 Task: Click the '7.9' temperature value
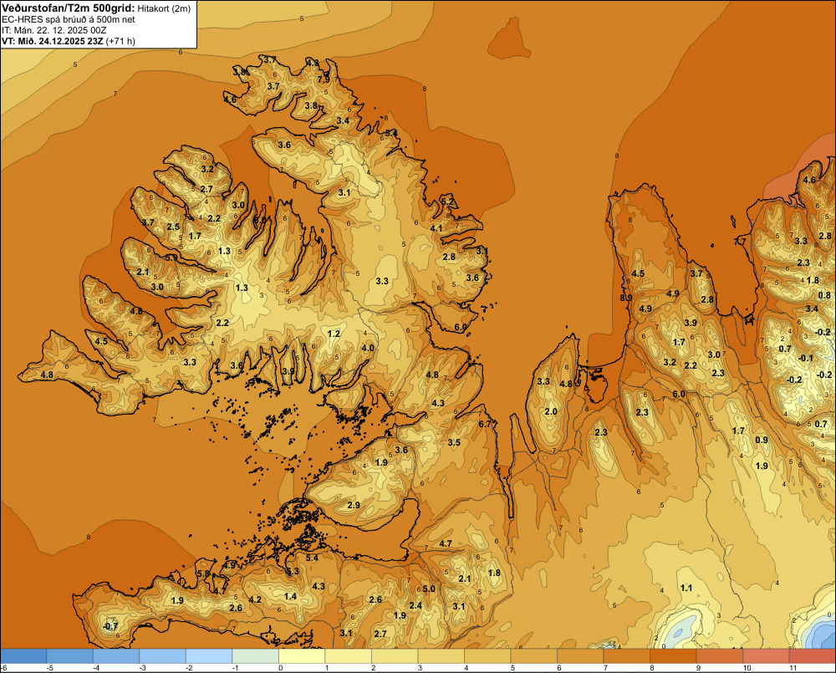click(323, 79)
